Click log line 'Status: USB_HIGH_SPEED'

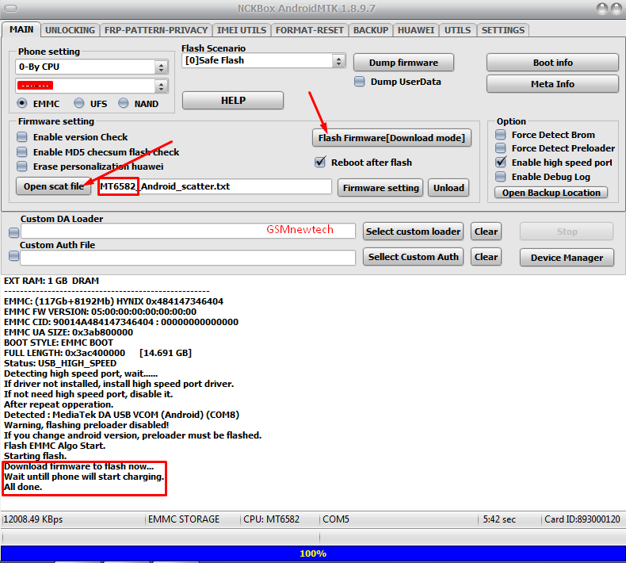coord(60,363)
